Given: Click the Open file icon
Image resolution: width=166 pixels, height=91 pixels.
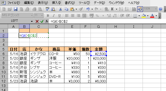Looking at the screenshot, I should pyautogui.click(x=10, y=9).
